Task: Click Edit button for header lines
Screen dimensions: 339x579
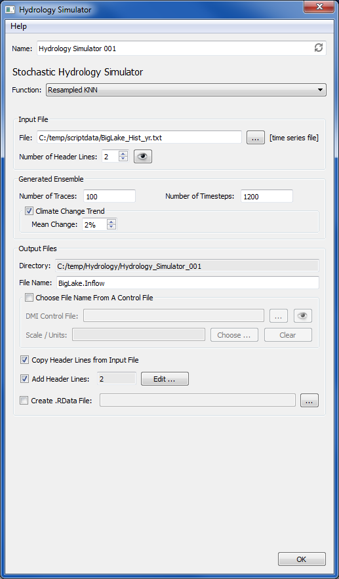Action: [165, 379]
